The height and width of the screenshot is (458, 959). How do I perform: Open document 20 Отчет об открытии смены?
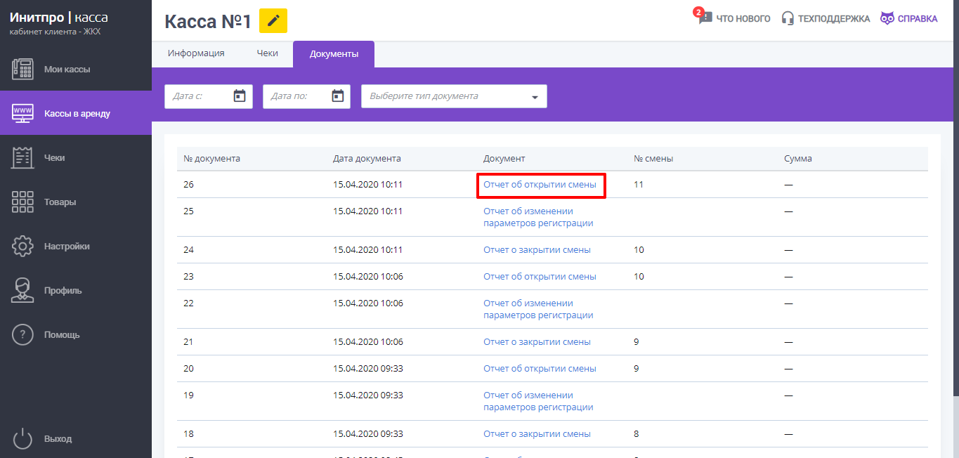(x=540, y=369)
